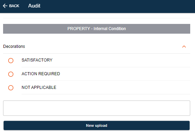Select the SATISFACTORY radio circle
This screenshot has width=195, height=134.
pos(11,61)
